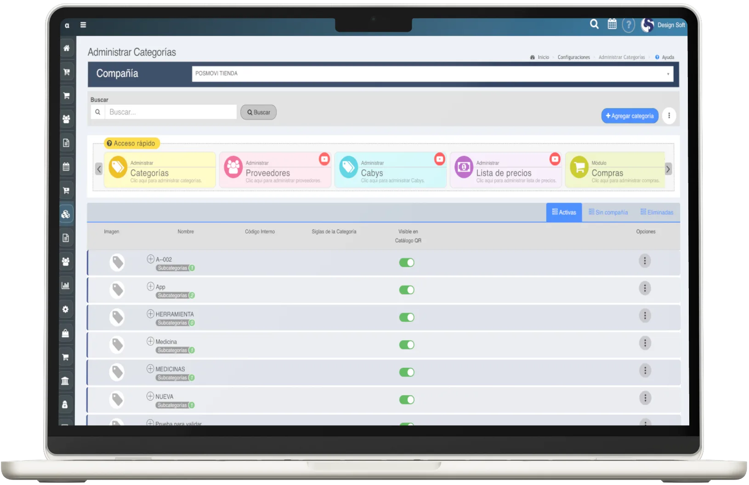The height and width of the screenshot is (485, 749).
Task: Expand the App category subcategories
Action: (x=150, y=286)
